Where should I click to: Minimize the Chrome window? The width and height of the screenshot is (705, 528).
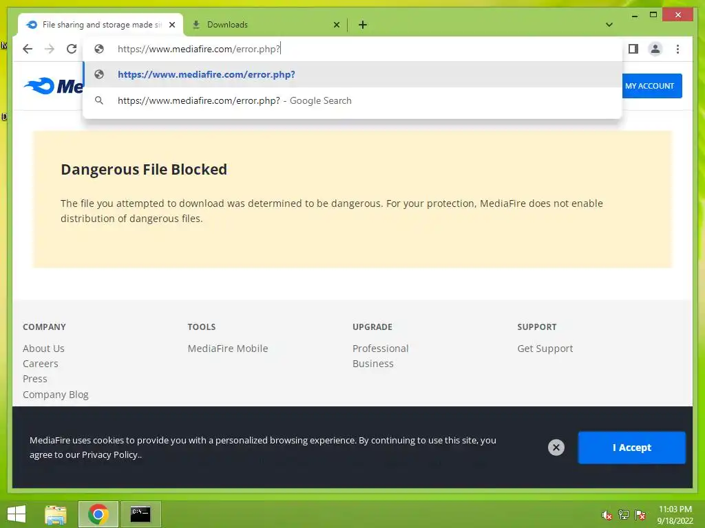[x=634, y=15]
